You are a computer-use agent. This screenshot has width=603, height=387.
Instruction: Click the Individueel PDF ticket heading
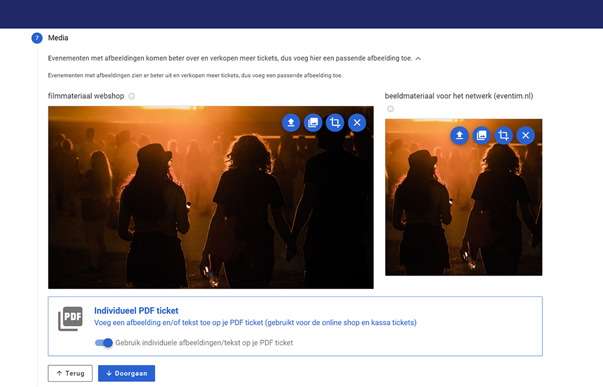click(136, 311)
